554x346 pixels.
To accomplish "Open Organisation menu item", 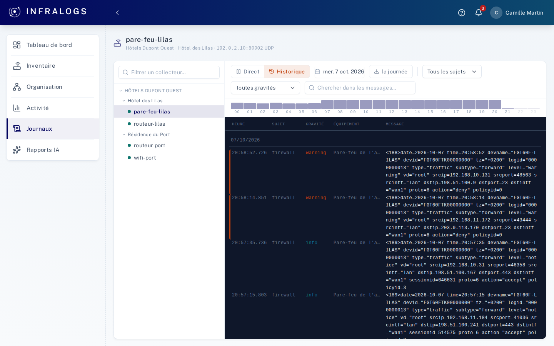I will [x=53, y=87].
